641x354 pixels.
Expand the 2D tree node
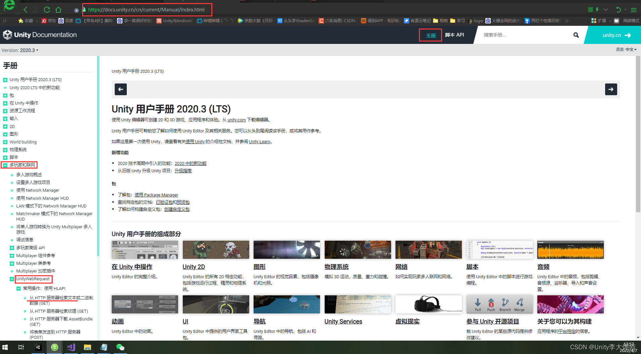pyautogui.click(x=5, y=127)
